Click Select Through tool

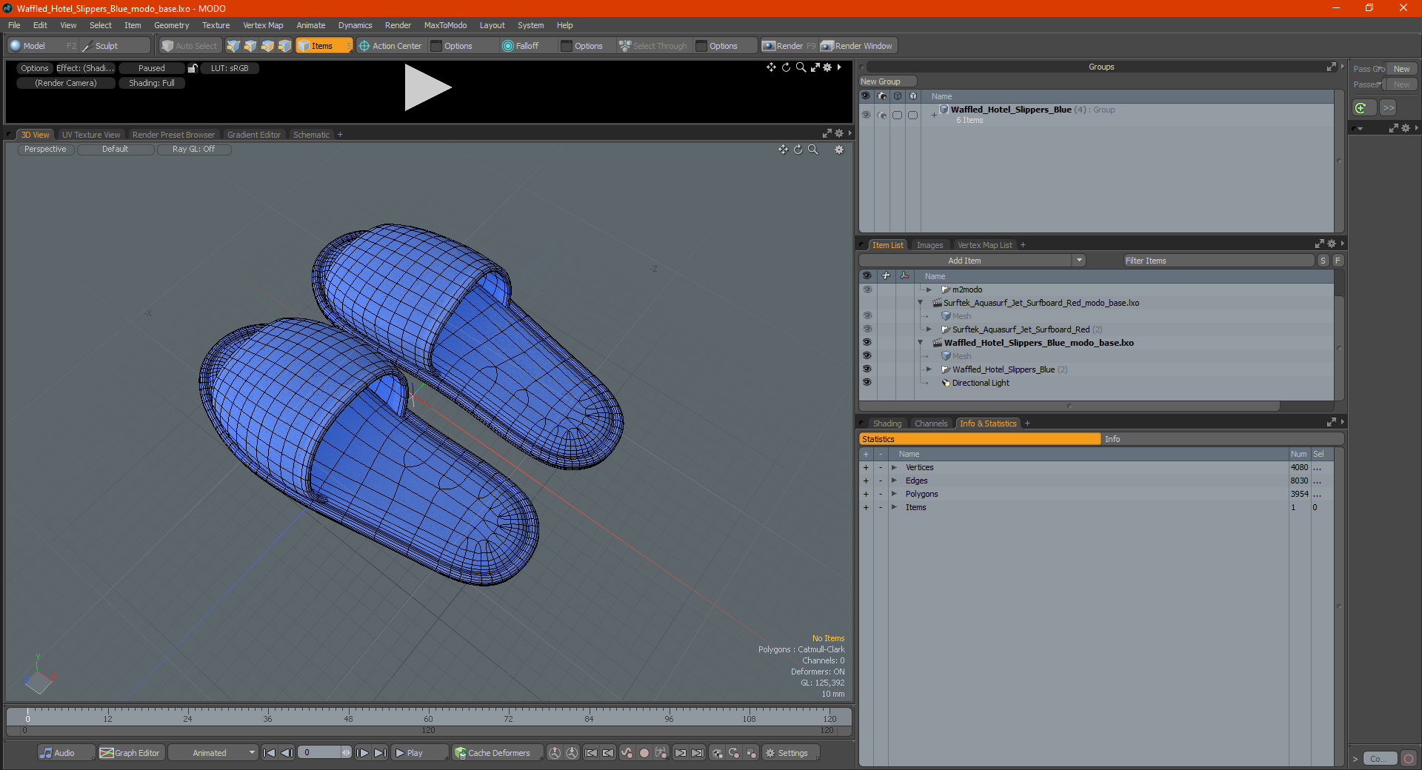click(x=653, y=46)
